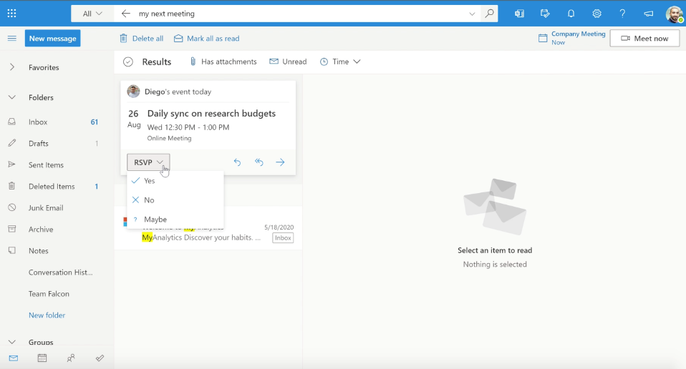Open the Settings gear icon
Screen dimensions: 686x369
(596, 14)
